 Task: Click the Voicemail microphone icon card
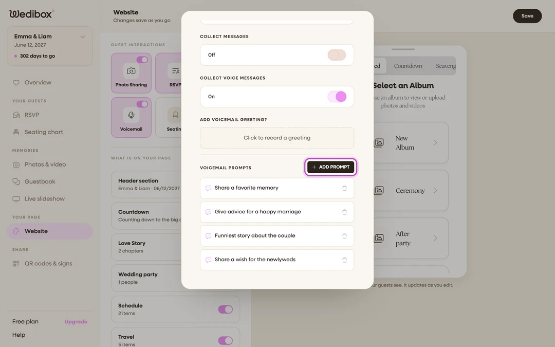(131, 118)
